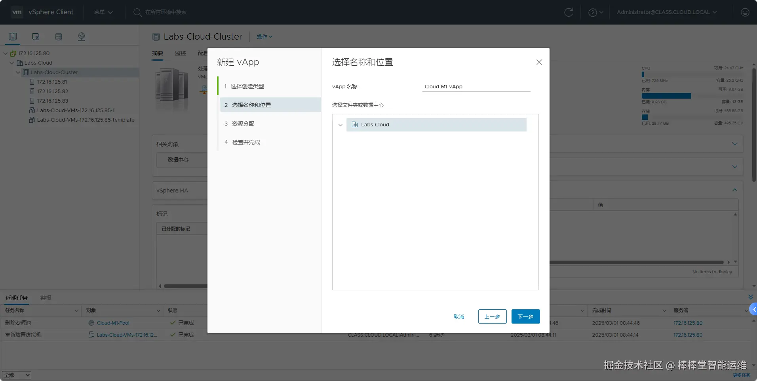Click the horizontal scrollbar in tags panel
Image resolution: width=757 pixels, height=381 pixels.
click(x=185, y=286)
